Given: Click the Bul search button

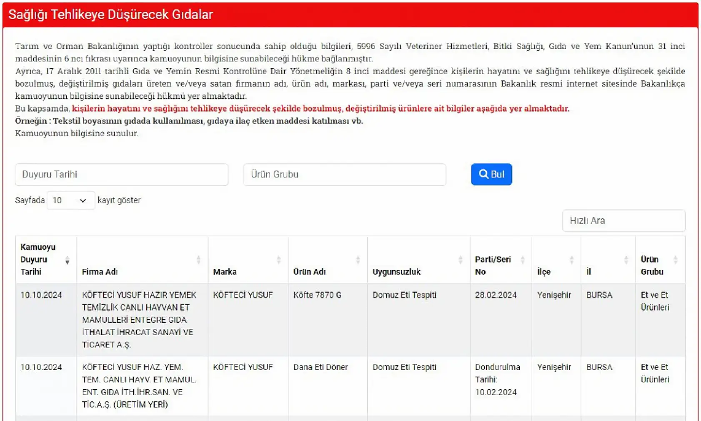Looking at the screenshot, I should point(491,174).
